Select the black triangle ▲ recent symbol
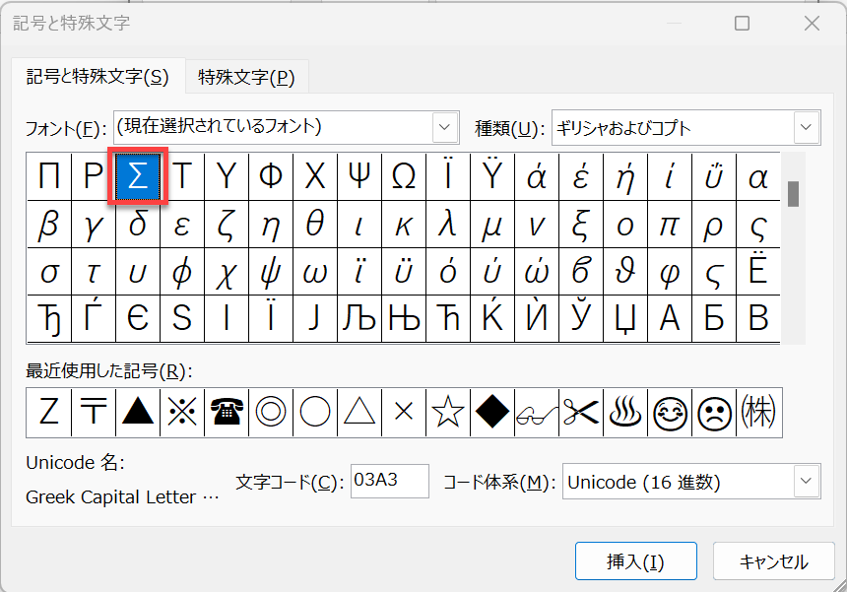Screen dimensions: 847x592 tap(138, 412)
